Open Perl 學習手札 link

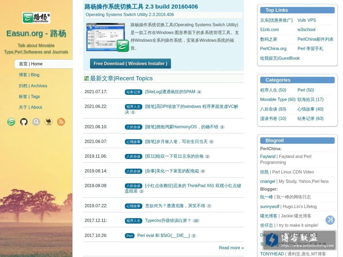click(310, 49)
